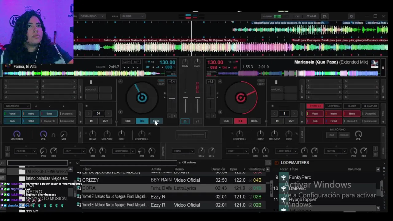Screen dimensions: 393x221
Task: Double the left deck loop length of 64
Action: point(108,113)
